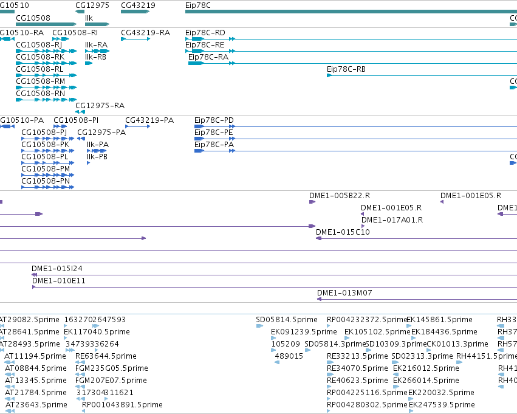Click the EK247539.5prime EST label
Screen dimensions: 517x414
(442, 405)
